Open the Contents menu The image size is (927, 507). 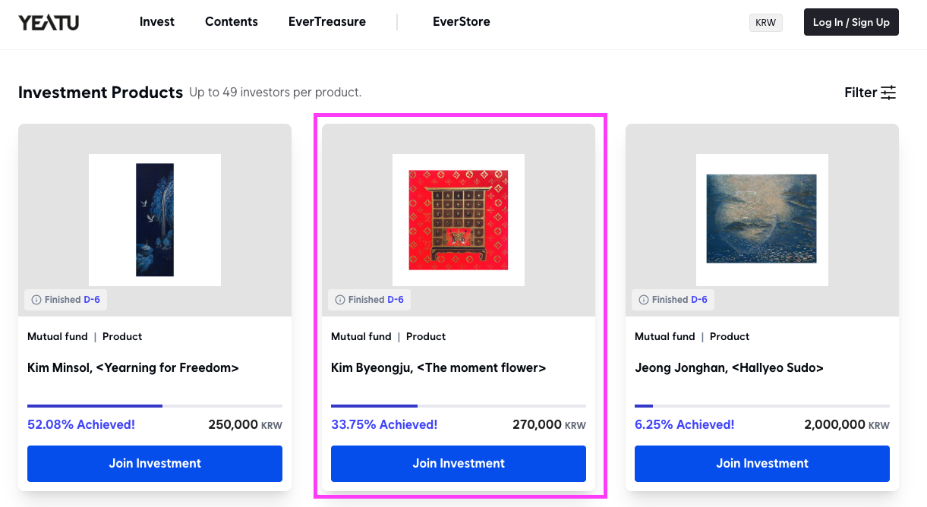tap(232, 22)
